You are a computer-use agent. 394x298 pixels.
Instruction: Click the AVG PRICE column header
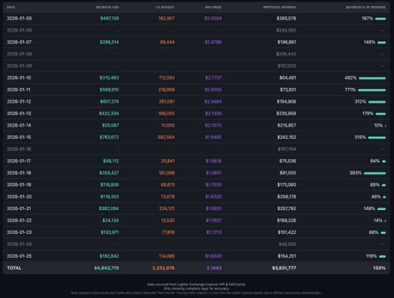point(213,7)
